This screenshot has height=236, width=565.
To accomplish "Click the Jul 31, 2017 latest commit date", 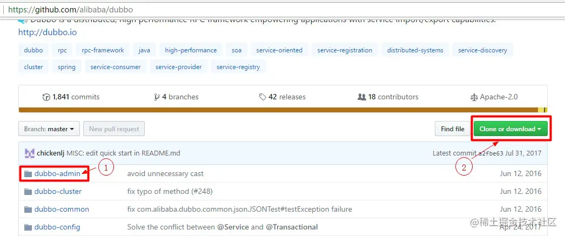I will (x=523, y=153).
